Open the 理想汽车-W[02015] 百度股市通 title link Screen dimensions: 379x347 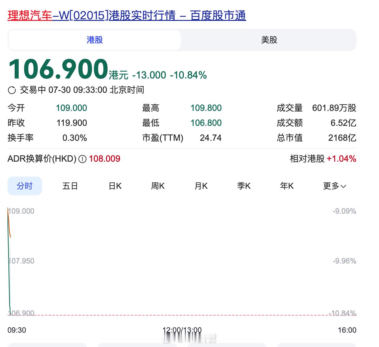point(127,15)
